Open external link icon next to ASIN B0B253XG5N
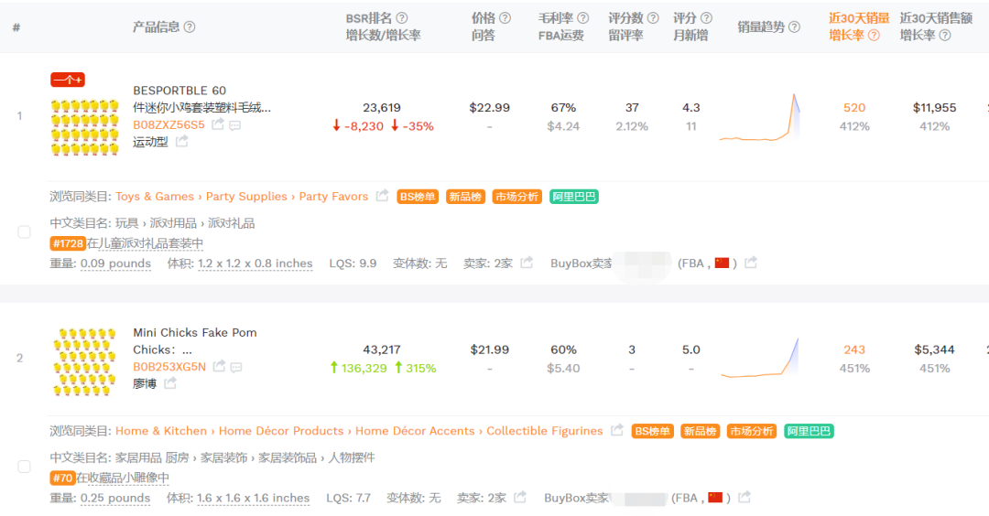This screenshot has height=516, width=989. pyautogui.click(x=219, y=367)
